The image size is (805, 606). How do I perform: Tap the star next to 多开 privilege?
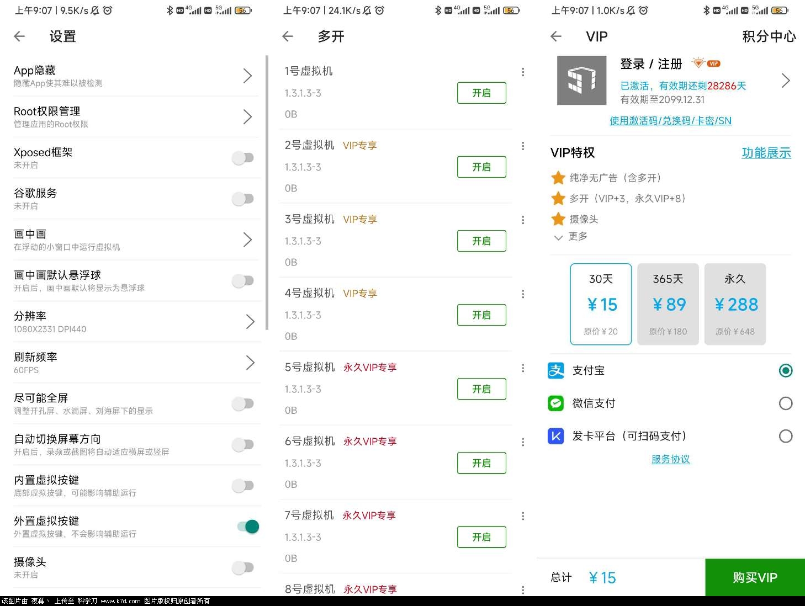558,198
